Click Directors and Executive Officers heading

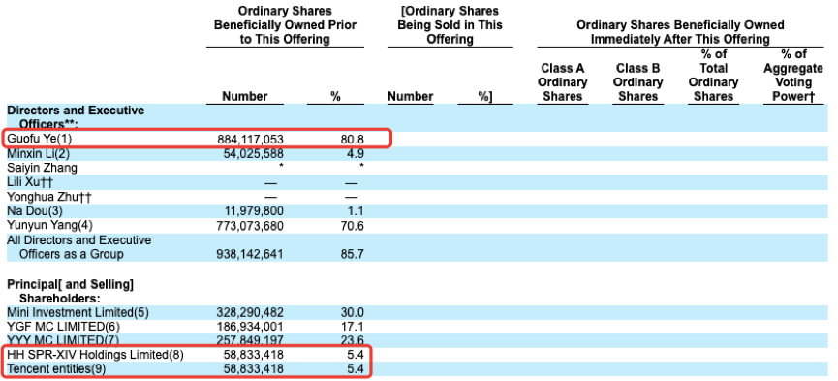76,117
